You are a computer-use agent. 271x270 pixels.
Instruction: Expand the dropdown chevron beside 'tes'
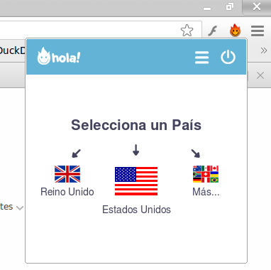(x=20, y=208)
